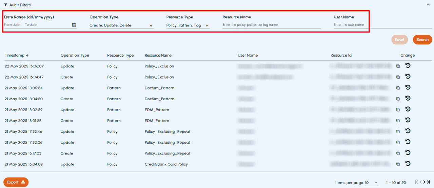Focus the Resource Name input field
Viewport: 434px width, 188px height.
272,25
